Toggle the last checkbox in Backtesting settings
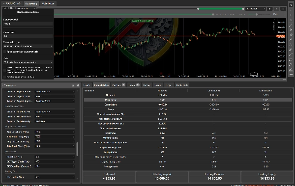 (5, 77)
